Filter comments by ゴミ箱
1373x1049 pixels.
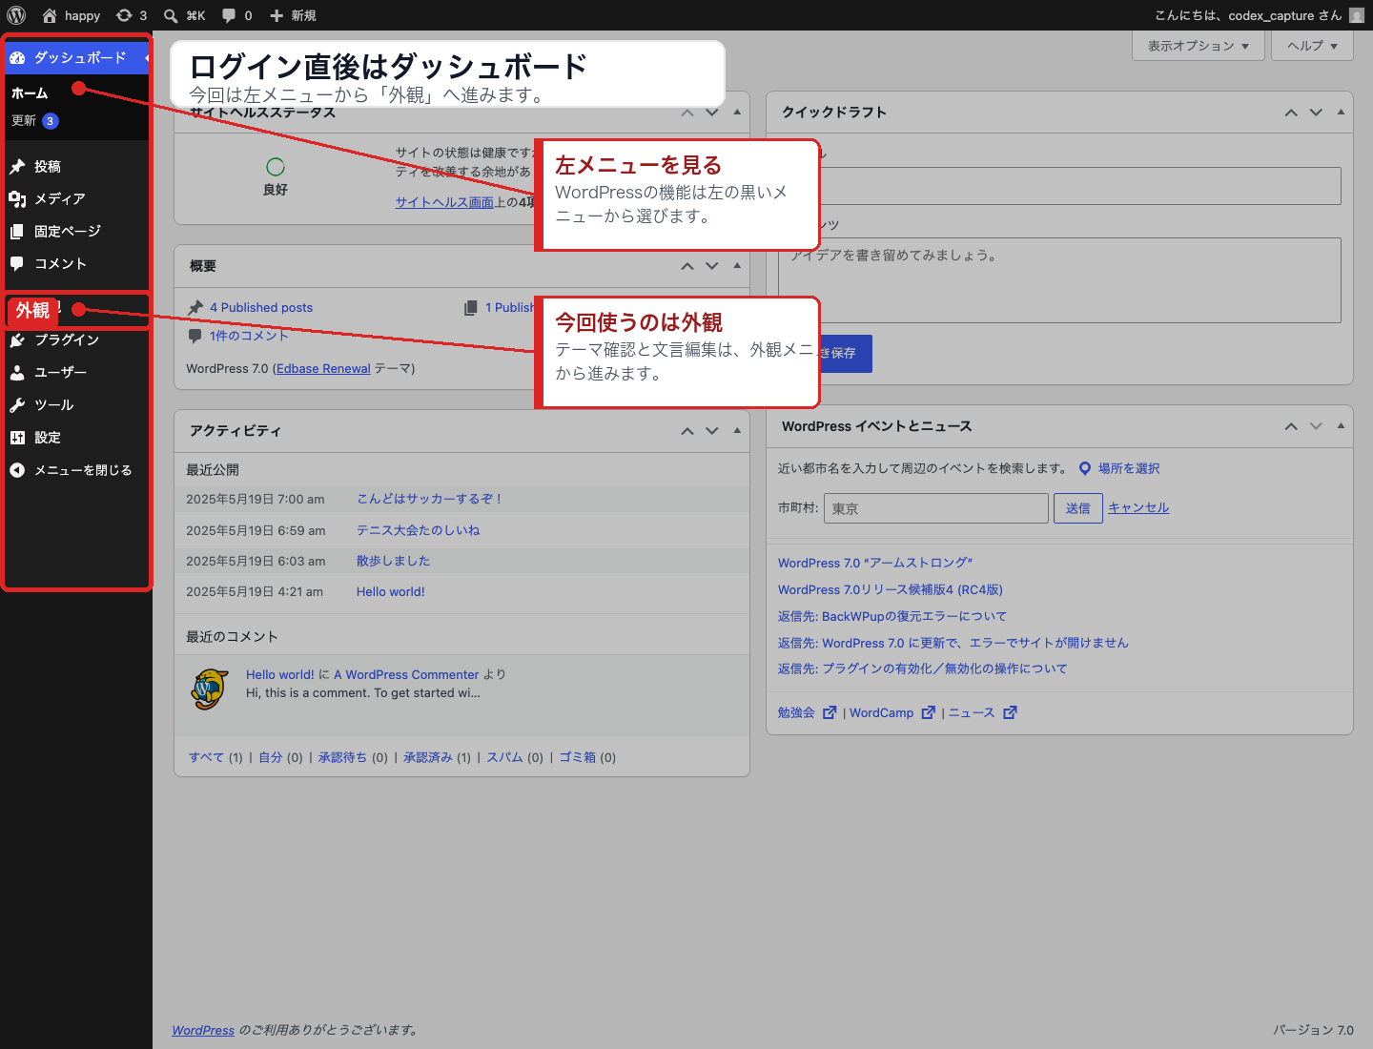pos(578,757)
